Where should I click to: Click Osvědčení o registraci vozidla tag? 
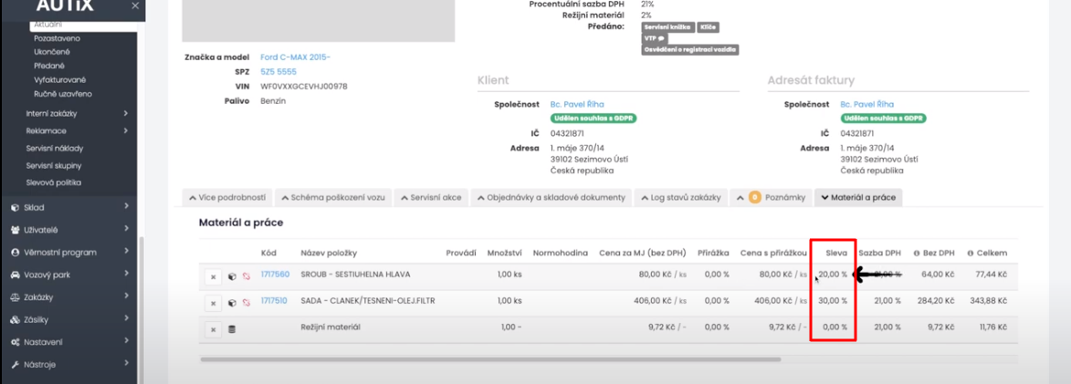[x=690, y=50]
